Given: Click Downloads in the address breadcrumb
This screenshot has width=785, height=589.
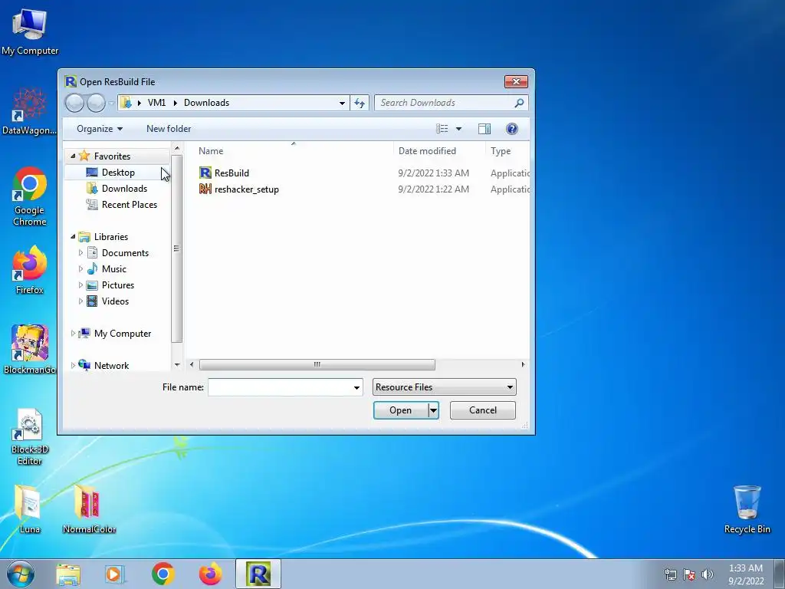Looking at the screenshot, I should (x=206, y=103).
